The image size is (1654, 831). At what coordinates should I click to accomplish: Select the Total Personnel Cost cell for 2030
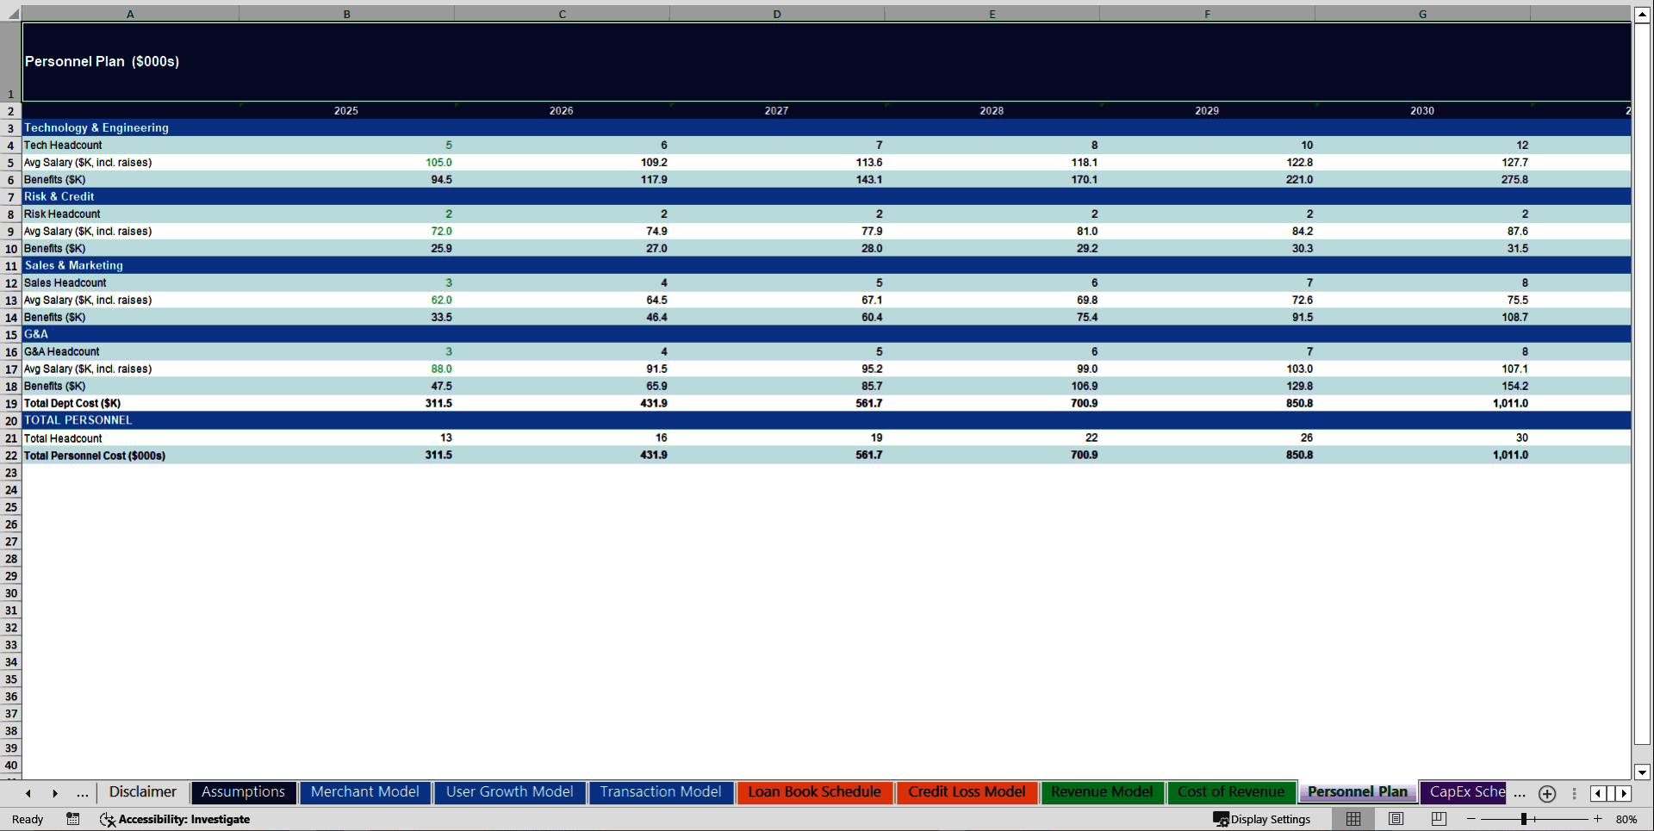pyautogui.click(x=1422, y=455)
